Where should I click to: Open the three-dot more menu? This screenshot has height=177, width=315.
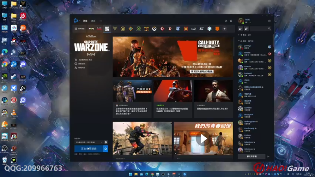click(101, 21)
